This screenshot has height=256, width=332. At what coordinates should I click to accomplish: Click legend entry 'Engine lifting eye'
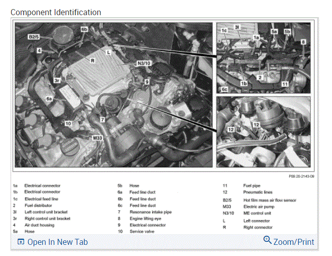pos(146,219)
